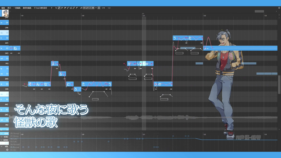Select the arrow pointer tool
281x158 pixels.
56,8
